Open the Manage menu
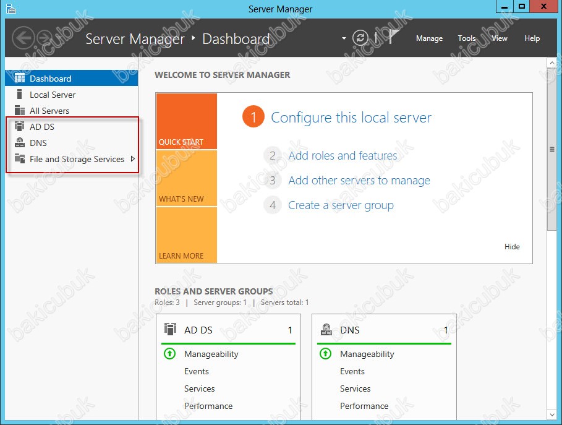The image size is (562, 425). (429, 38)
